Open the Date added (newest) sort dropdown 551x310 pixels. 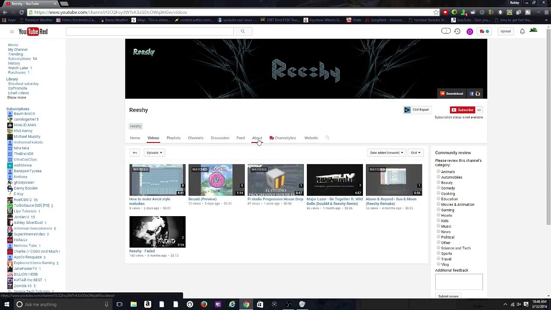(x=387, y=152)
